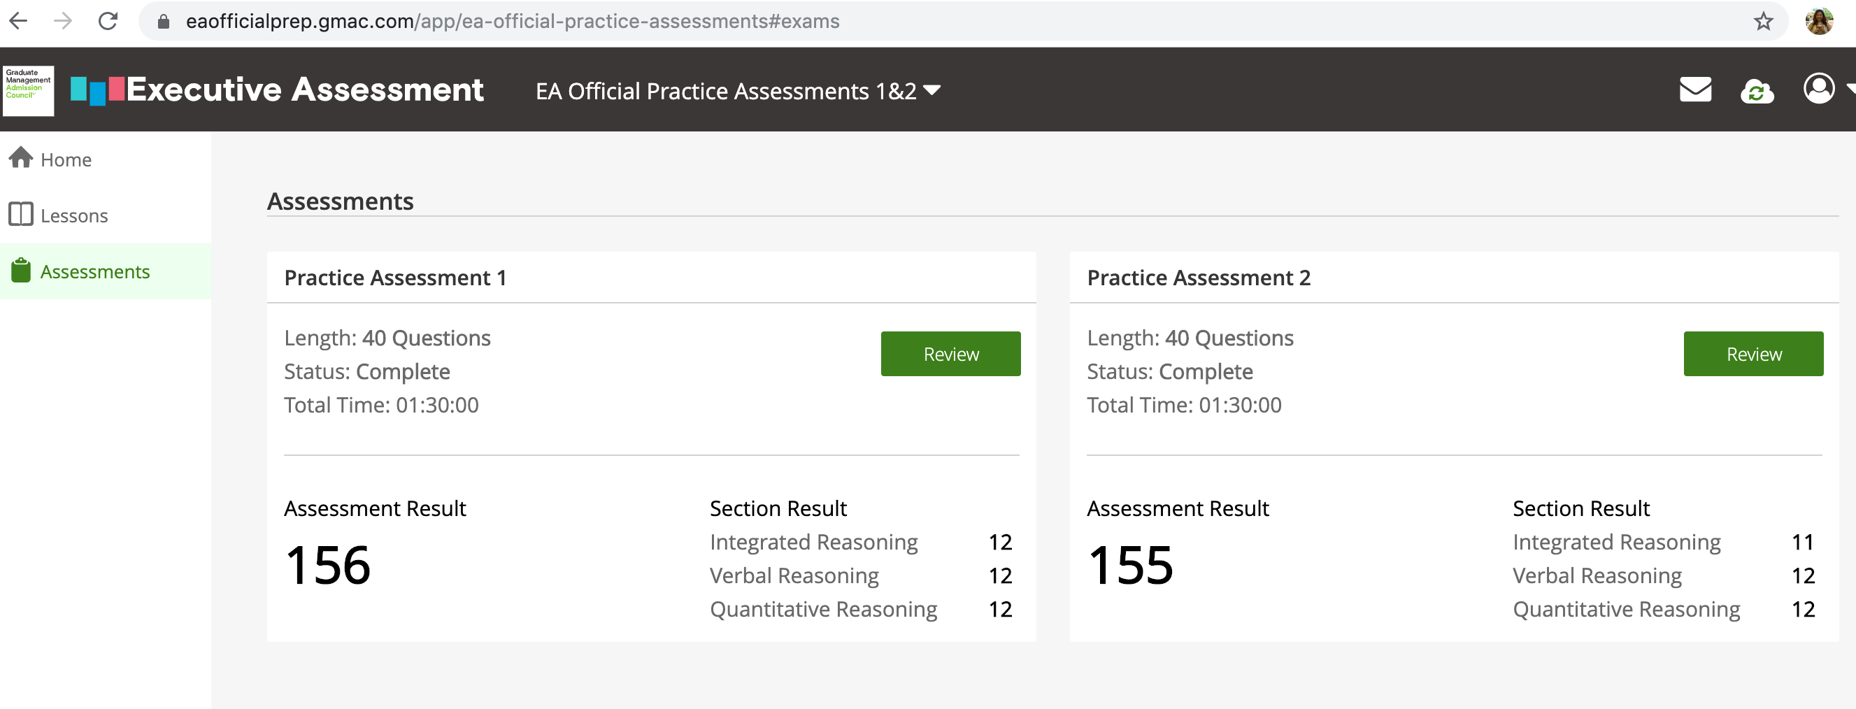Viewport: 1856px width, 709px height.
Task: Expand the user account menu arrow
Action: [x=1849, y=89]
